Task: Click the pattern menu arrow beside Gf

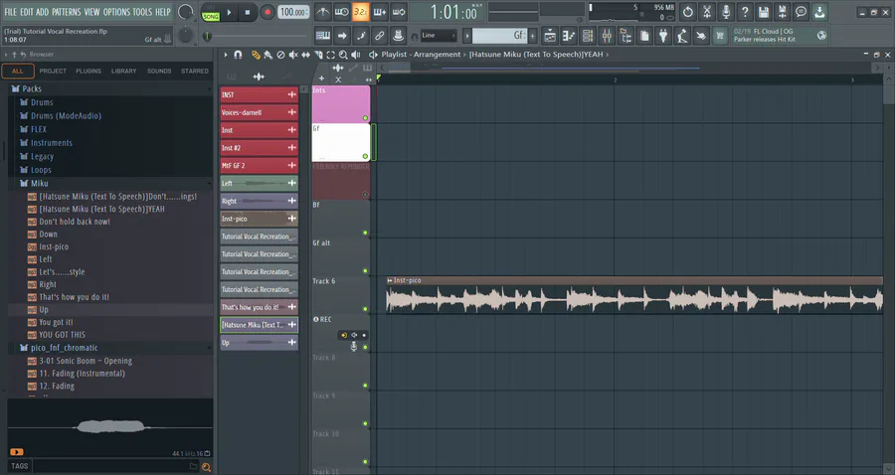Action: coord(467,36)
